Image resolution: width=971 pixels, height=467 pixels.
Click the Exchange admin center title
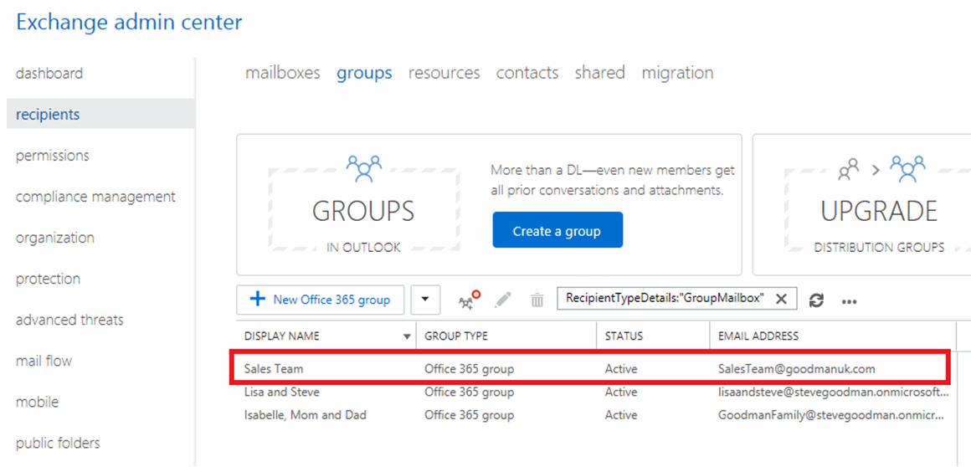click(x=129, y=23)
